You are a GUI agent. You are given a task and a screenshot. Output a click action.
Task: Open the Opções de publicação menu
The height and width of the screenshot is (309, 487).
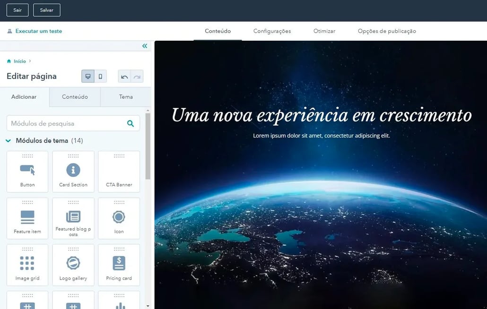[x=387, y=31]
